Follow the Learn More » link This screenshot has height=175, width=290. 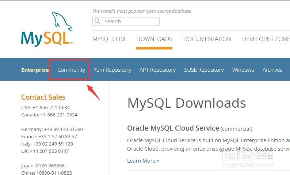tap(143, 161)
